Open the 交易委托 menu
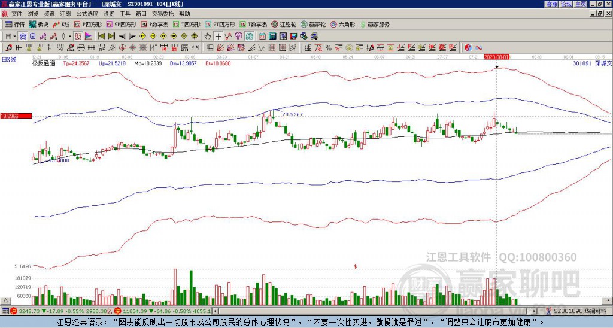 point(163,14)
